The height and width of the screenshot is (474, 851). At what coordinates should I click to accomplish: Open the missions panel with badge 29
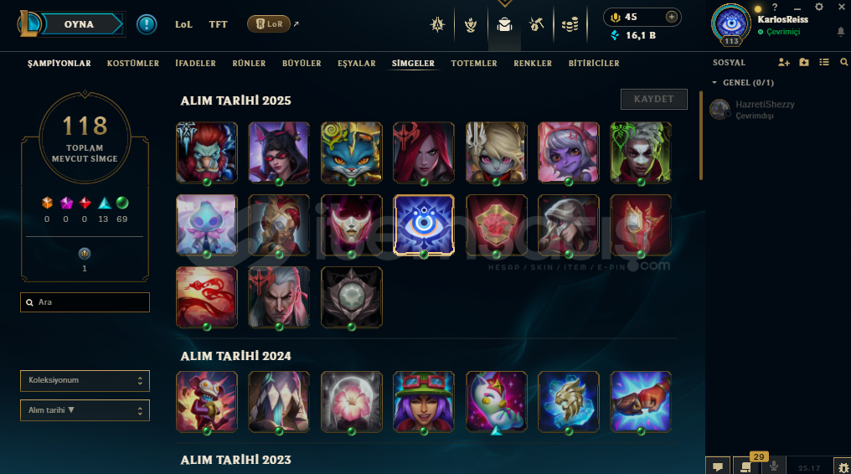pyautogui.click(x=746, y=466)
